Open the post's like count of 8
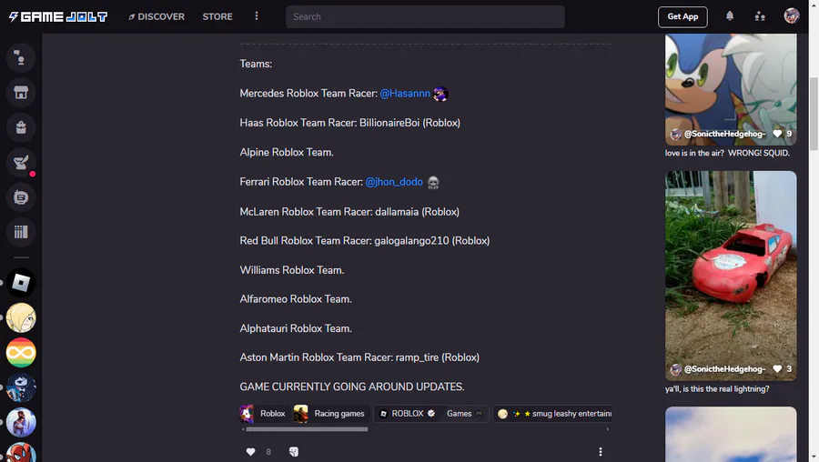The width and height of the screenshot is (819, 462). pyautogui.click(x=268, y=452)
